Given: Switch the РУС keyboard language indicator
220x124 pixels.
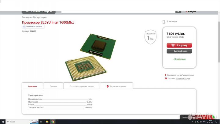Looking at the screenshot, I should click(204, 122).
